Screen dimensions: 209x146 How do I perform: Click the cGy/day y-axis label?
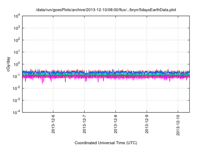[8, 64]
